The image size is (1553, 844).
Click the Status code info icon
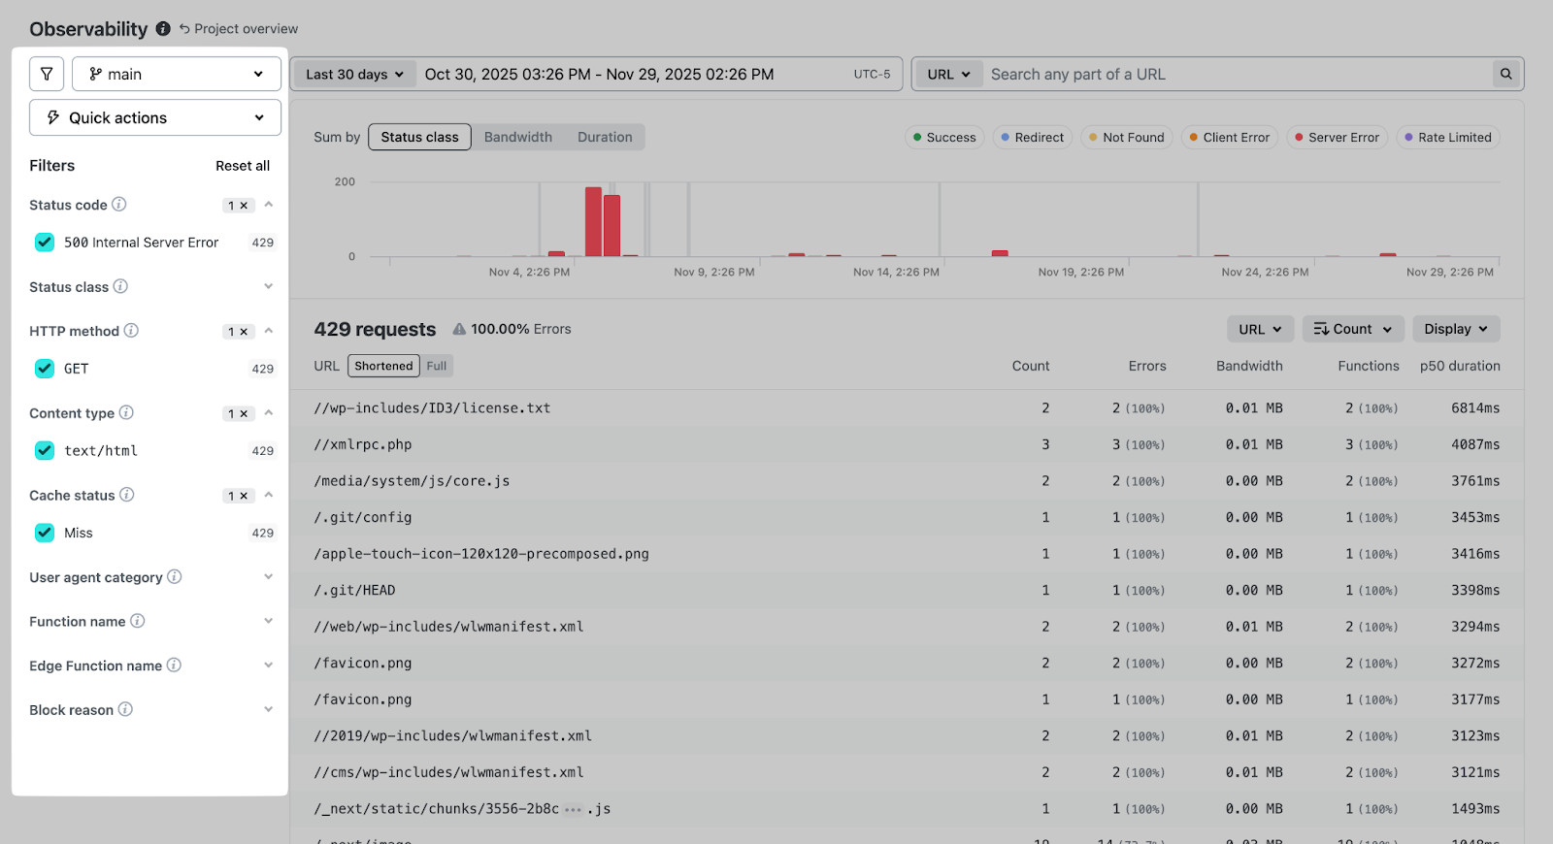(119, 205)
